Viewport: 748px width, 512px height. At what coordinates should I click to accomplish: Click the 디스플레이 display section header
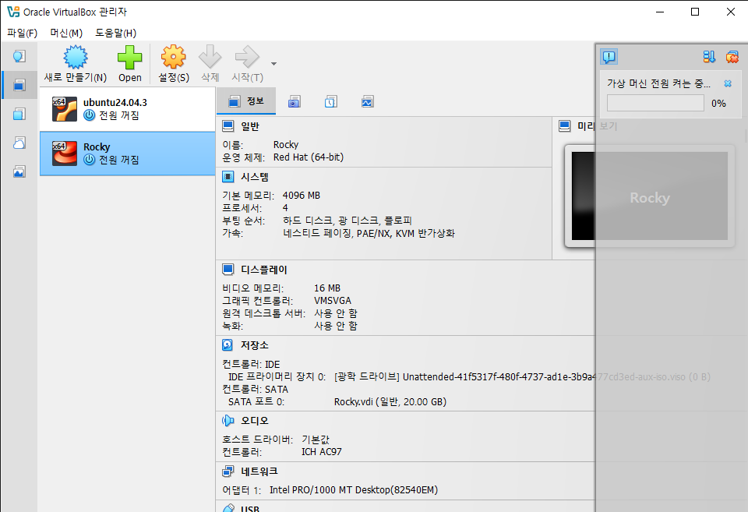click(264, 270)
